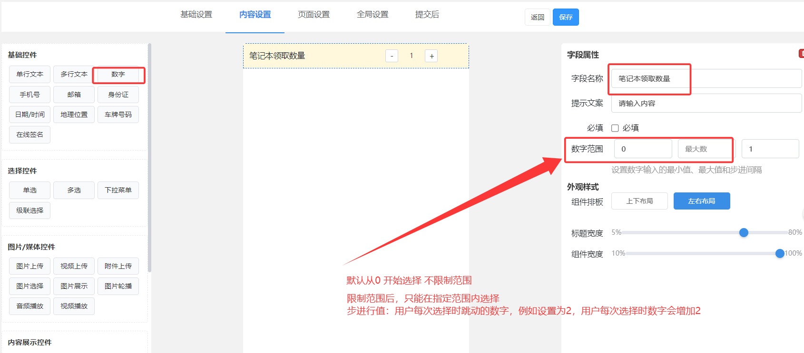Switch to the 基础设置 tab
Image resolution: width=804 pixels, height=353 pixels.
[196, 15]
